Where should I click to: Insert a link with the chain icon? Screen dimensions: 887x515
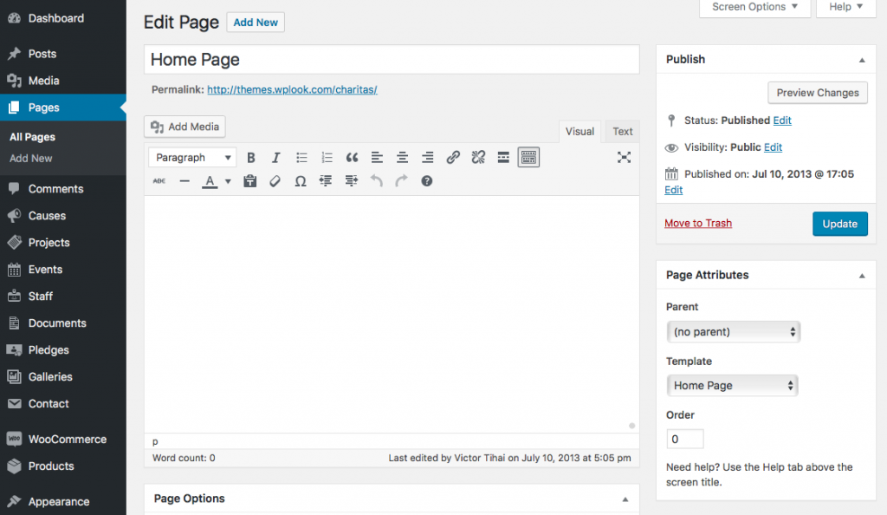pyautogui.click(x=452, y=157)
